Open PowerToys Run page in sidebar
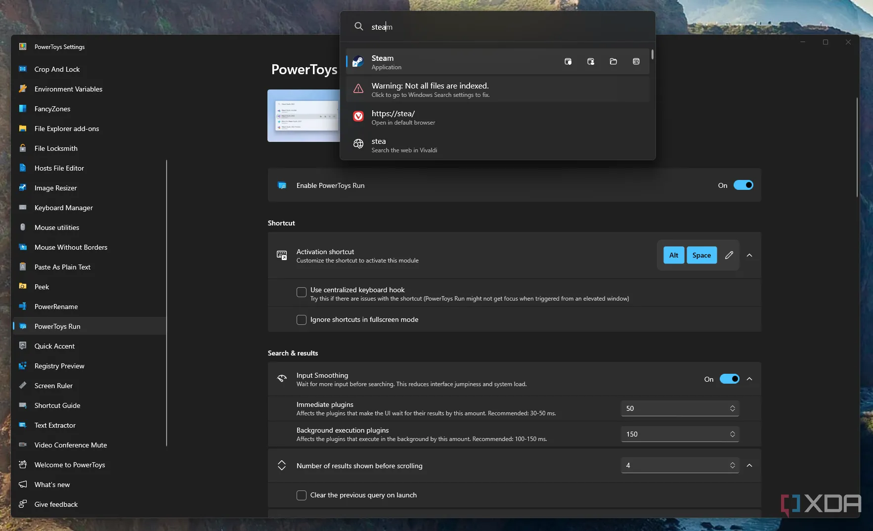This screenshot has width=873, height=531. point(89,326)
